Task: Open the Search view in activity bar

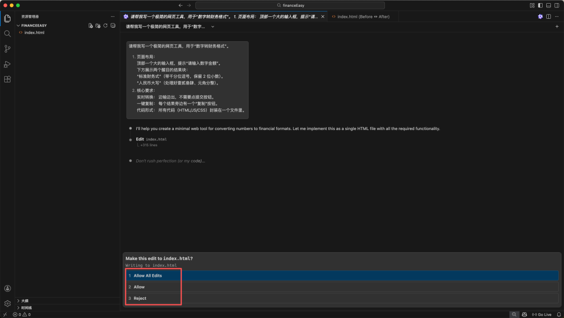Action: [7, 33]
